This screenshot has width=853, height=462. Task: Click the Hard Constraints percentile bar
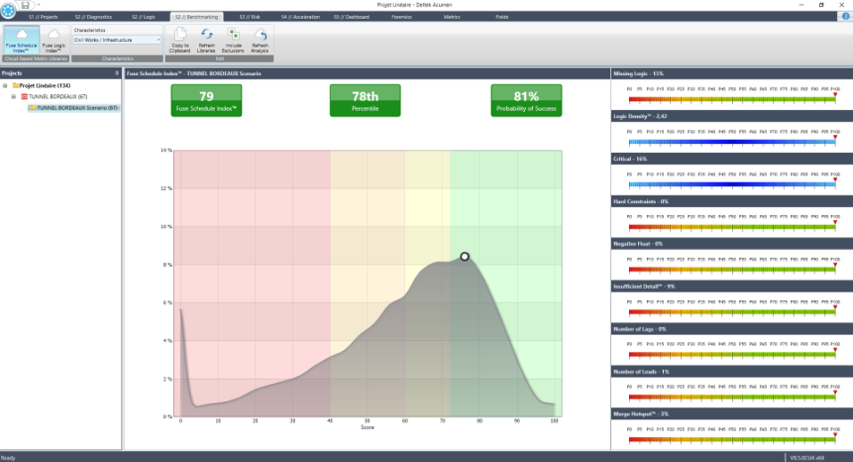tap(732, 227)
